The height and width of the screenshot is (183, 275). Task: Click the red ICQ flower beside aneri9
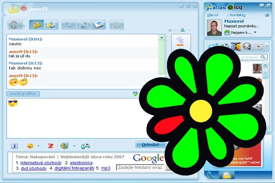(x=24, y=8)
